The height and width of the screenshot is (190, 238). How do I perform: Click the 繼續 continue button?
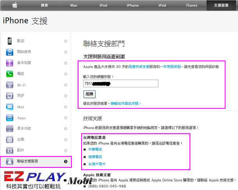pos(89,94)
